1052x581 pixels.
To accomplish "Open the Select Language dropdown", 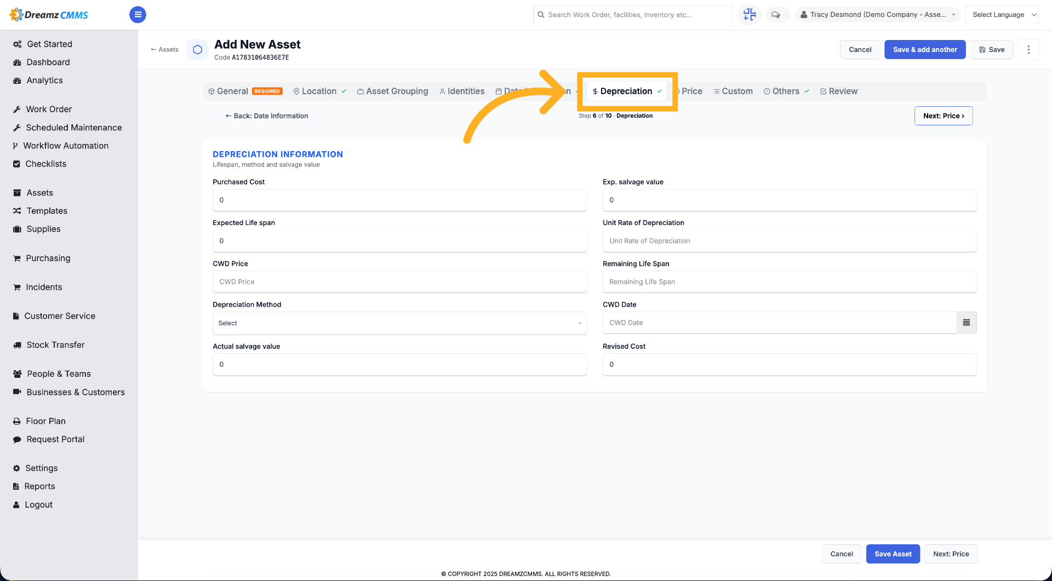I will (x=1002, y=15).
